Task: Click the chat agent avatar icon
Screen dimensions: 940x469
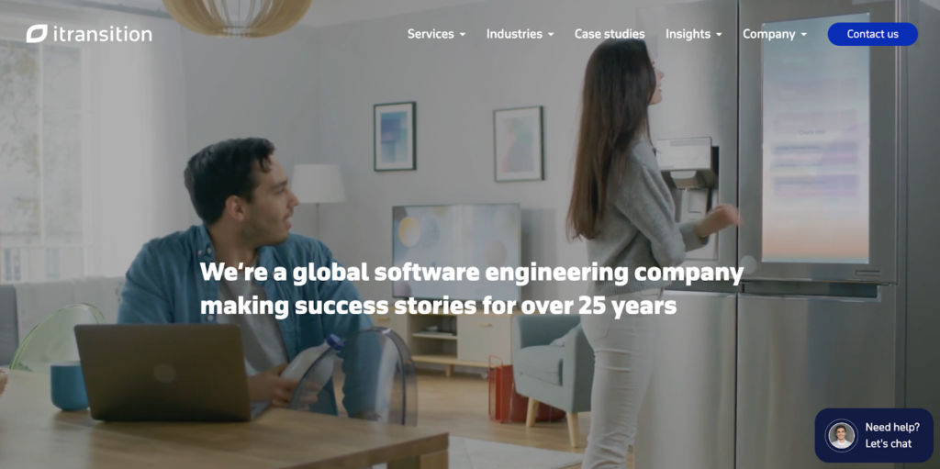Action: [x=841, y=435]
